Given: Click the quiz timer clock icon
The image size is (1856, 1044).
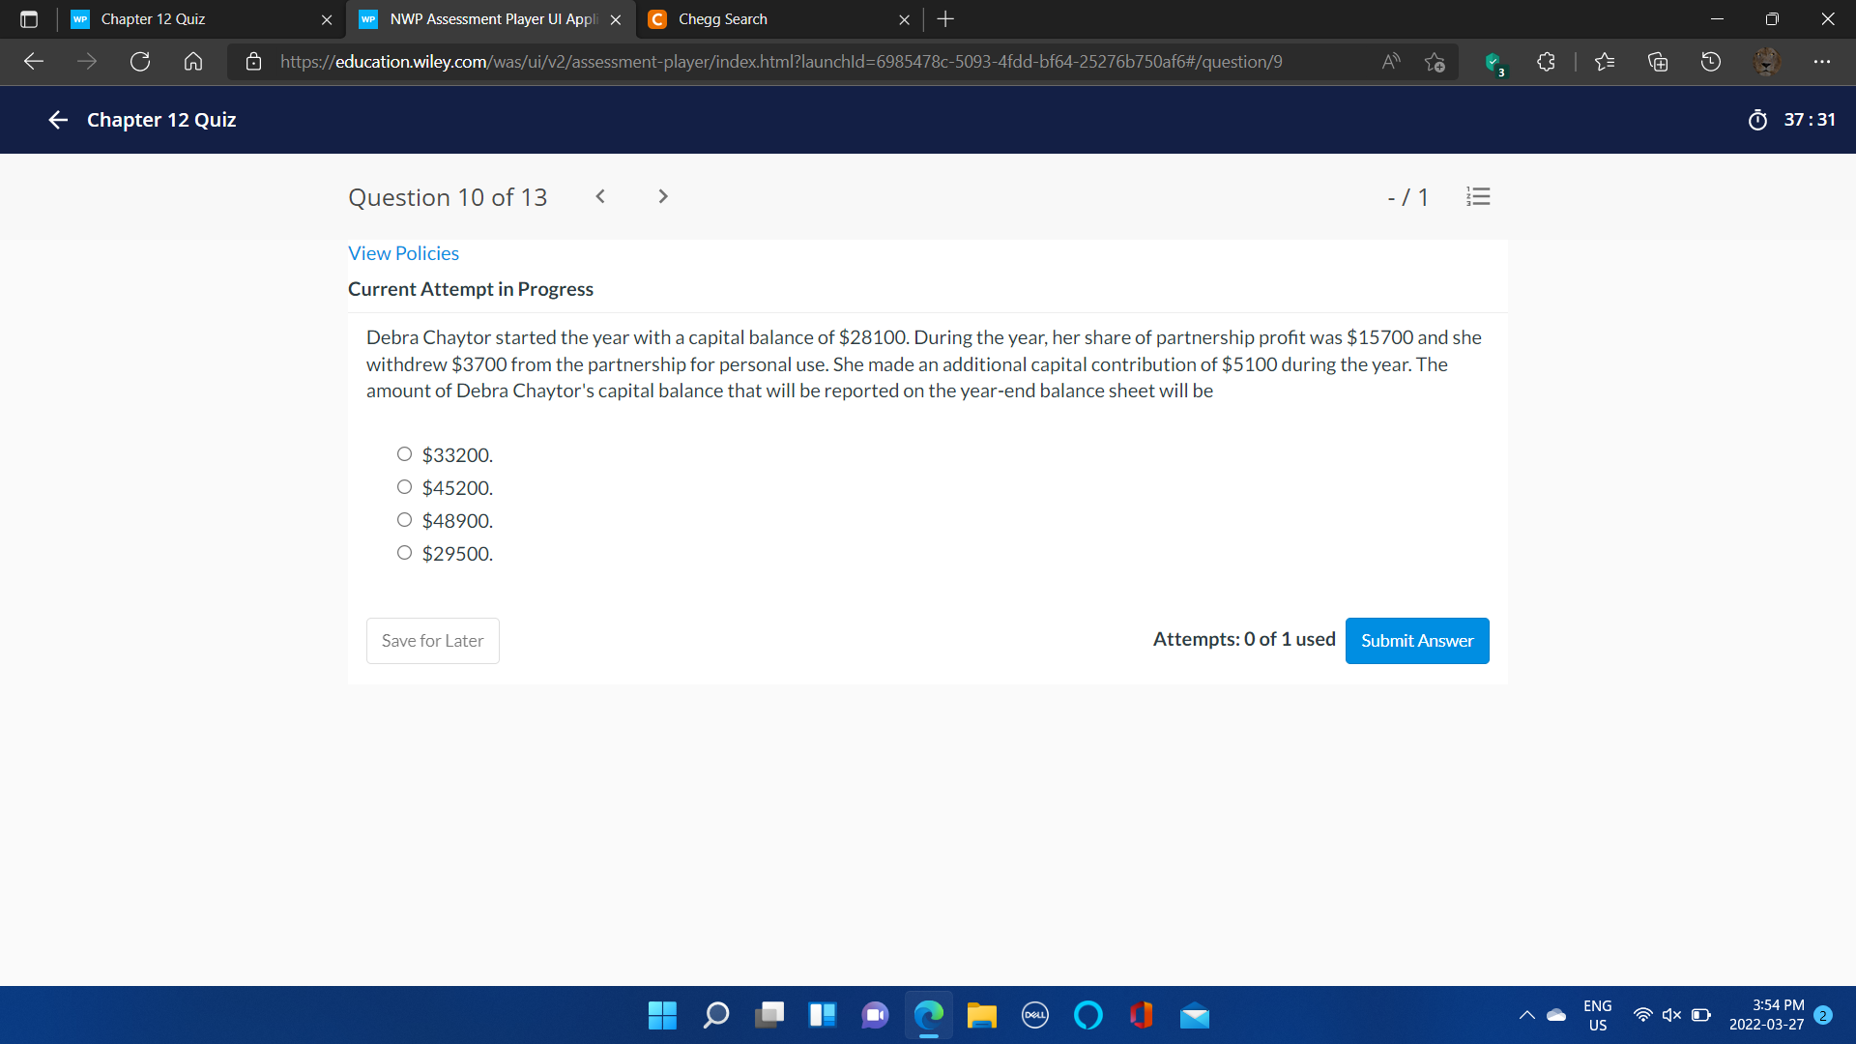Looking at the screenshot, I should (x=1757, y=120).
